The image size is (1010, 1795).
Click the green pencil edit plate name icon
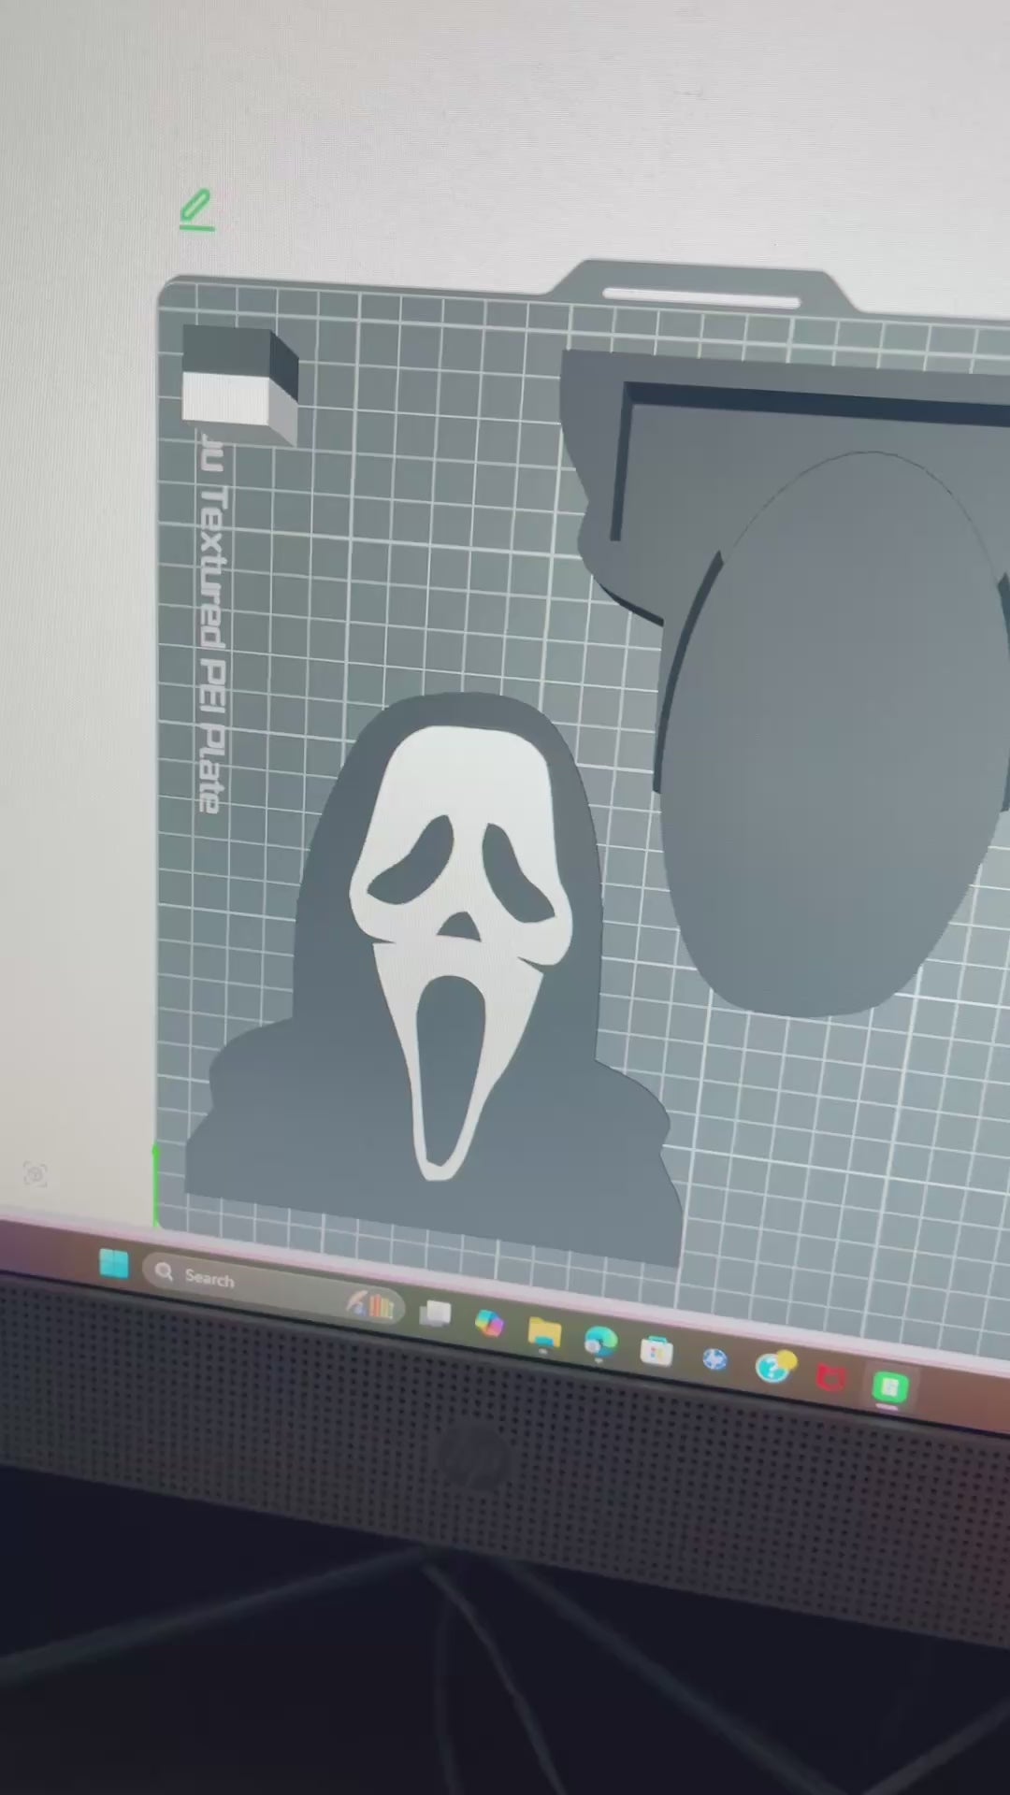point(197,210)
